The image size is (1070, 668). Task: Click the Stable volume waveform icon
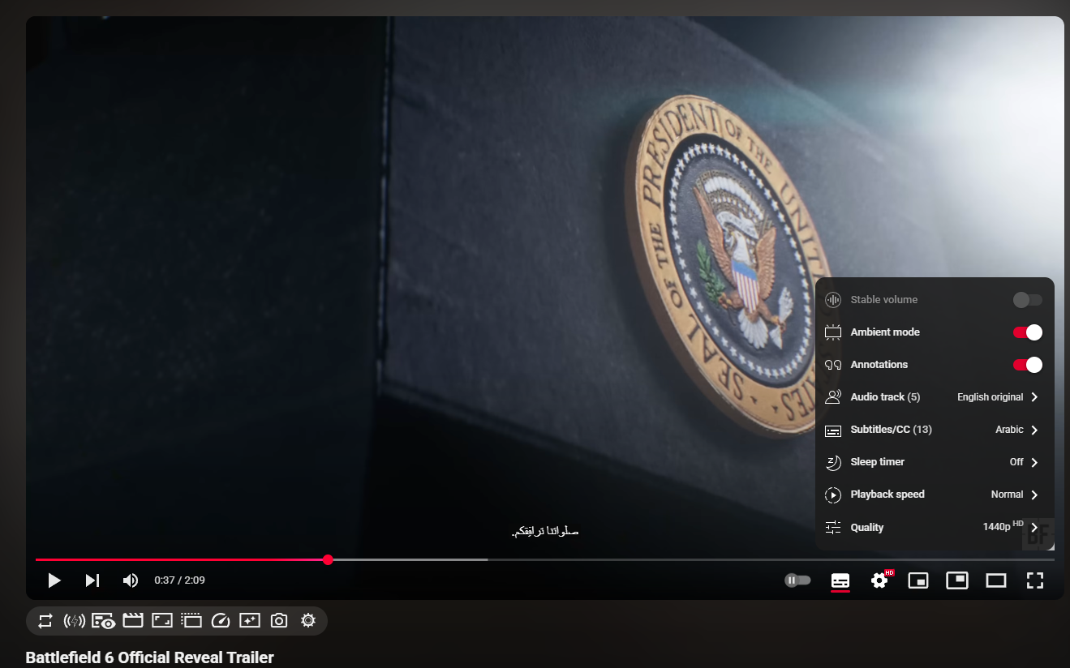833,300
